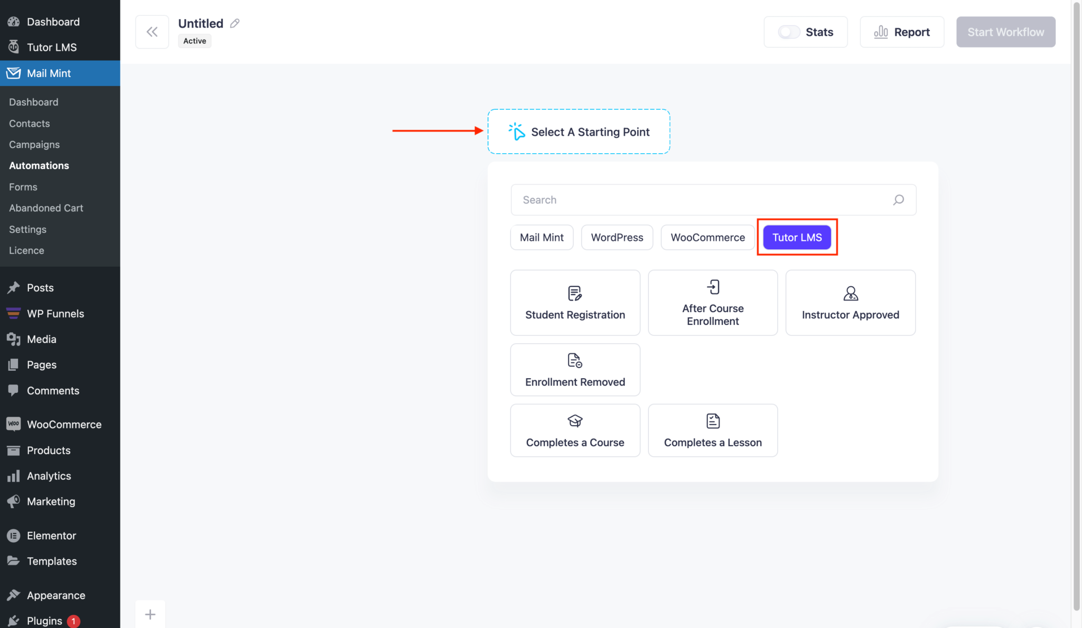The image size is (1082, 628).
Task: Open Mail Mint main menu item
Action: pyautogui.click(x=60, y=73)
